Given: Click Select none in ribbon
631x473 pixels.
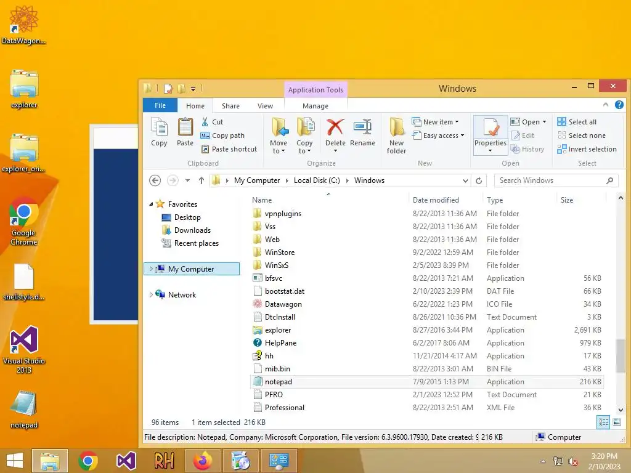Looking at the screenshot, I should (x=582, y=135).
